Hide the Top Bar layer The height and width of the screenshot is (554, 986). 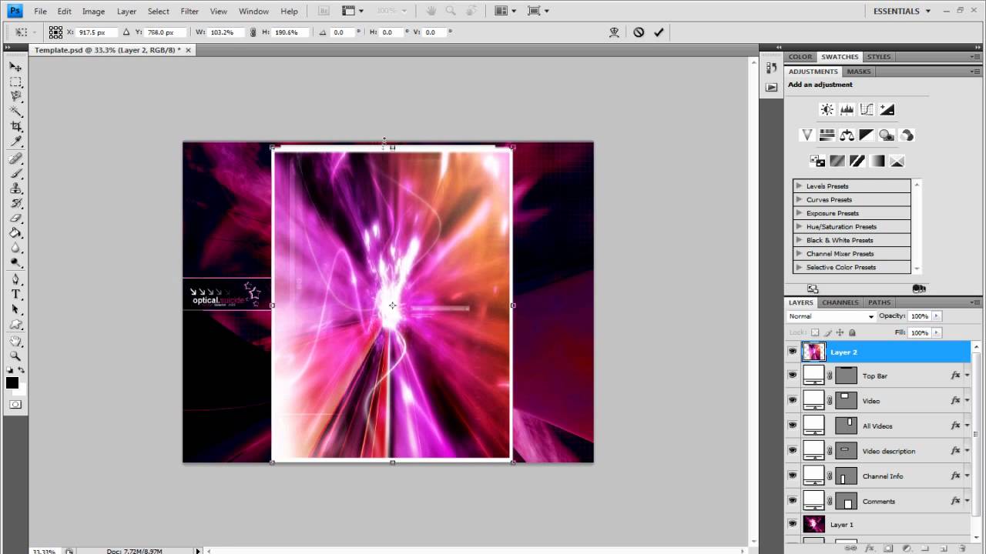pyautogui.click(x=793, y=375)
